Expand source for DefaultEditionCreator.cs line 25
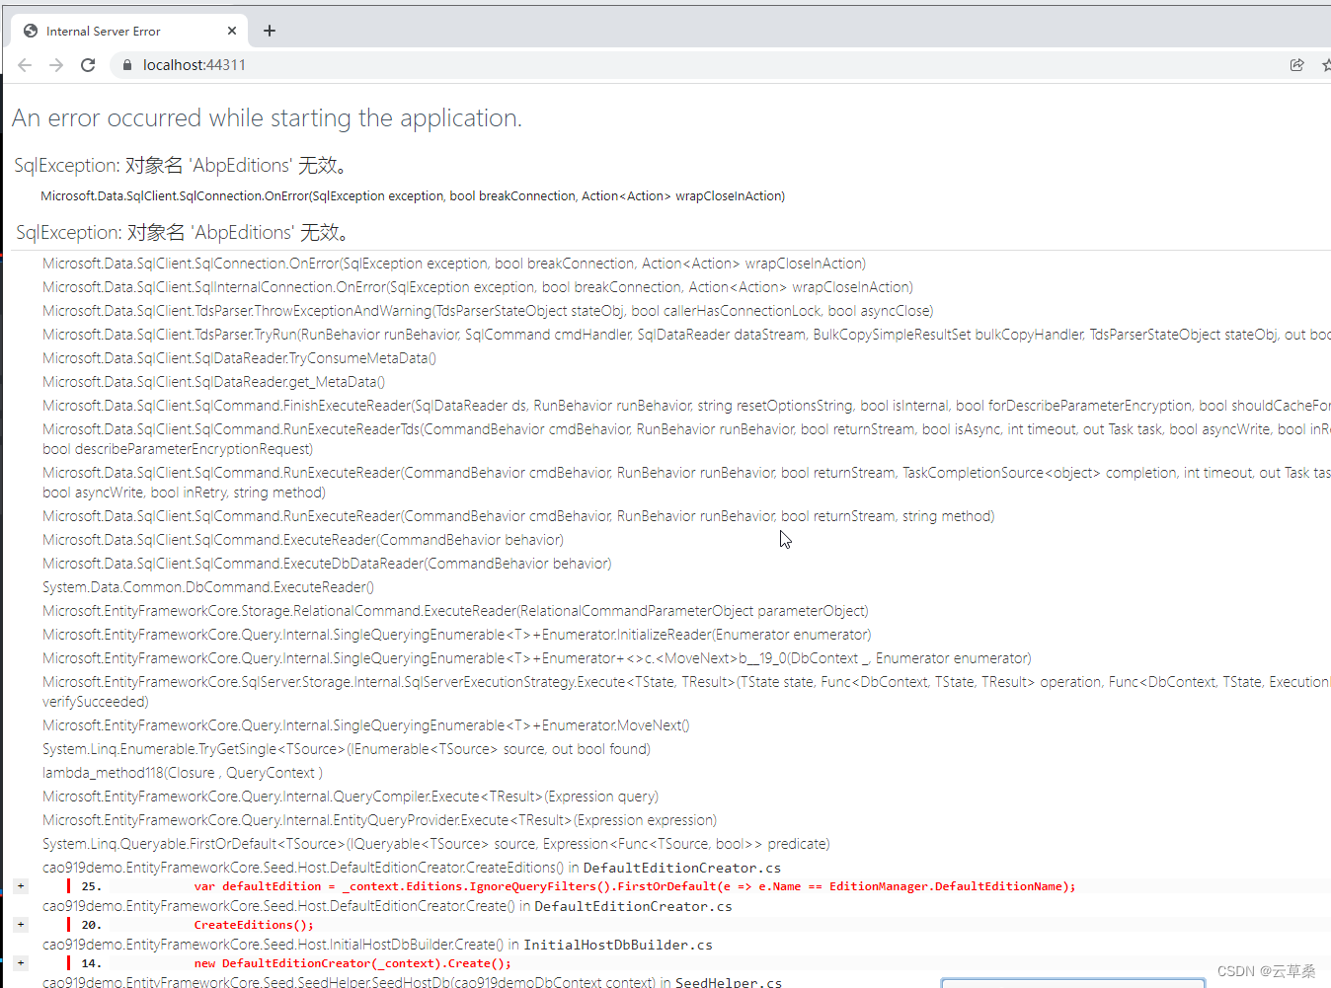Image resolution: width=1331 pixels, height=988 pixels. point(21,886)
